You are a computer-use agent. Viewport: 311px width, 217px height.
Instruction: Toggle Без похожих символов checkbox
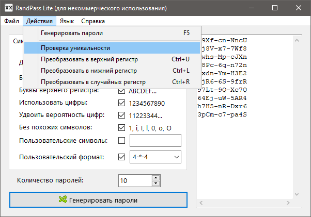pos(121,128)
